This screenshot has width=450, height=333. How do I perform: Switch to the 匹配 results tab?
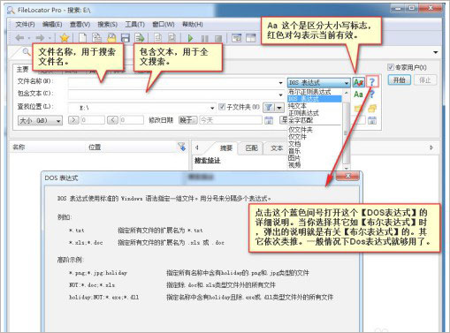[x=251, y=148]
